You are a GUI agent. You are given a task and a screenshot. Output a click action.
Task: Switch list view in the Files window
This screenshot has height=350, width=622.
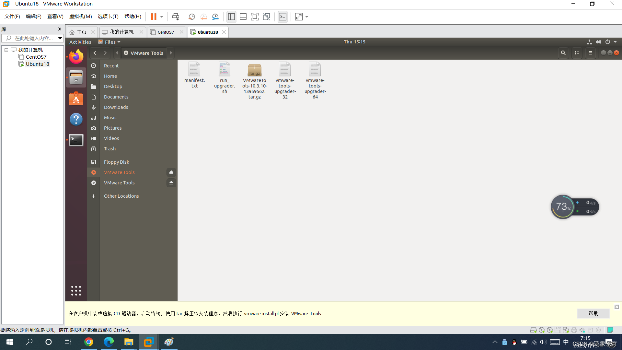click(x=577, y=53)
